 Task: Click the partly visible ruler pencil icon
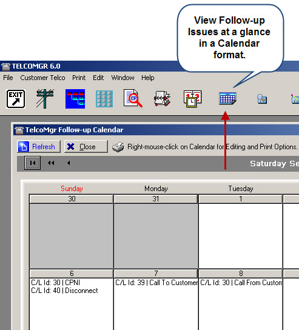pos(295,99)
